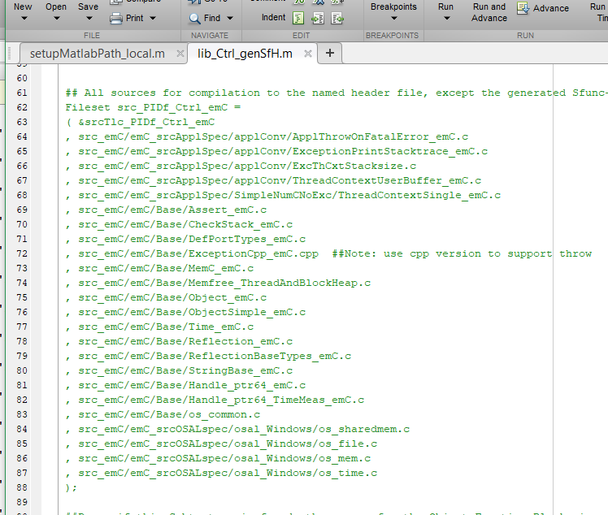Click the ExceptionCpp_emC.cpp line

pos(193,253)
